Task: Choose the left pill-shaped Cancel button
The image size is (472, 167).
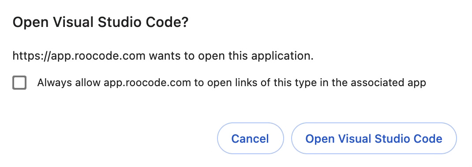Action: point(250,138)
